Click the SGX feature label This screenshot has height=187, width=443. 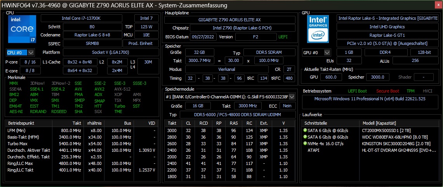(98, 112)
